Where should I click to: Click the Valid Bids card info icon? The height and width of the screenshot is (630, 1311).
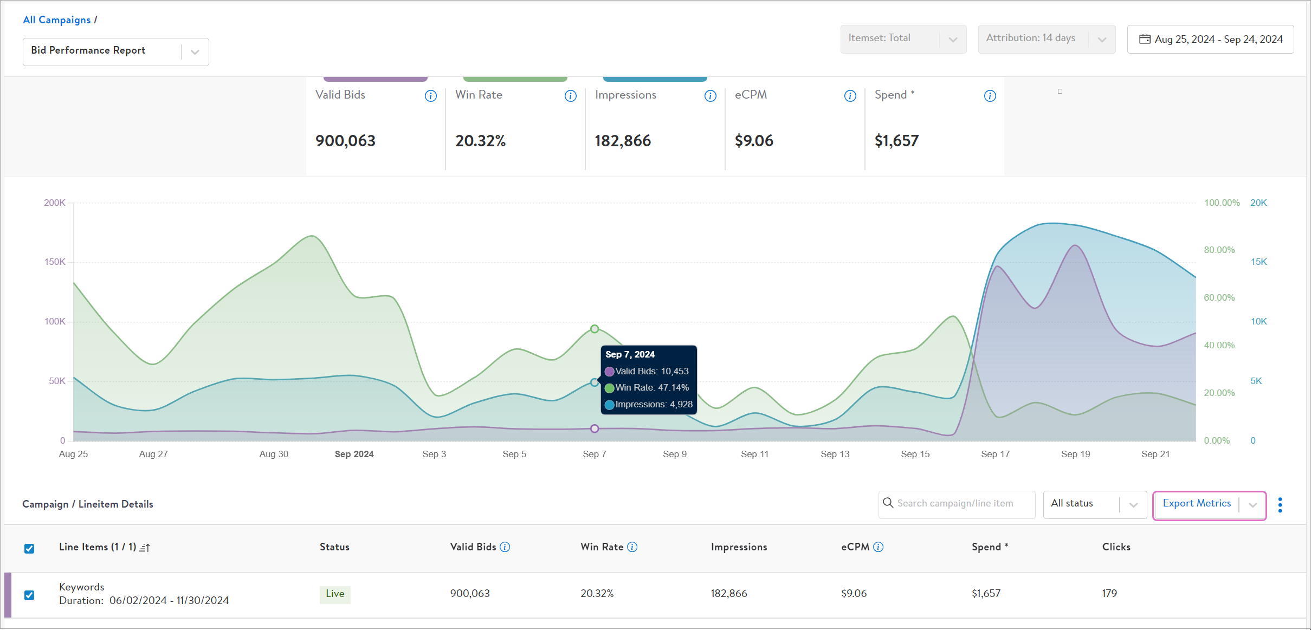(430, 96)
